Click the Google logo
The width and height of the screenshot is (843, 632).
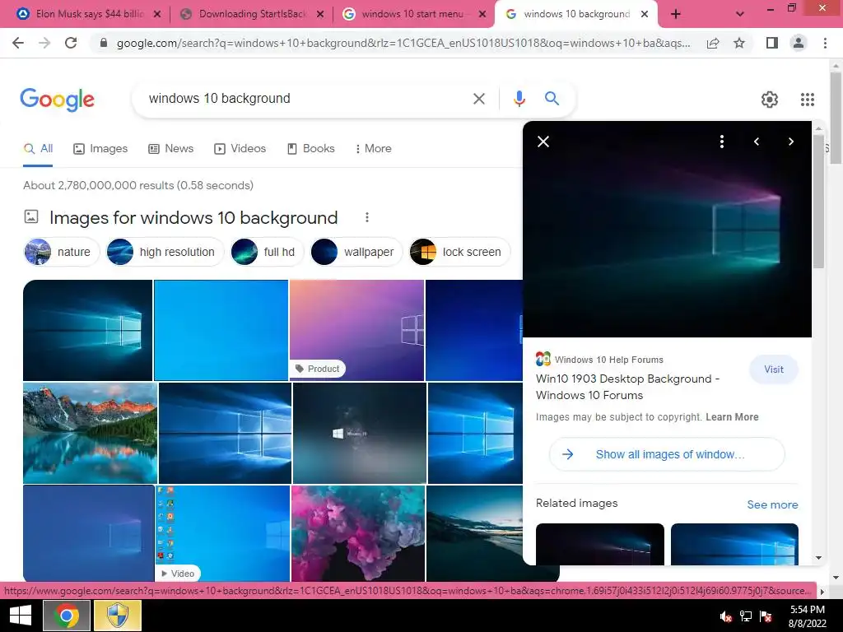(x=58, y=100)
